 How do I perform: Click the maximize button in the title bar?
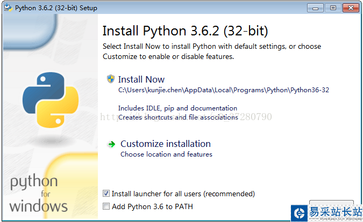333,8
